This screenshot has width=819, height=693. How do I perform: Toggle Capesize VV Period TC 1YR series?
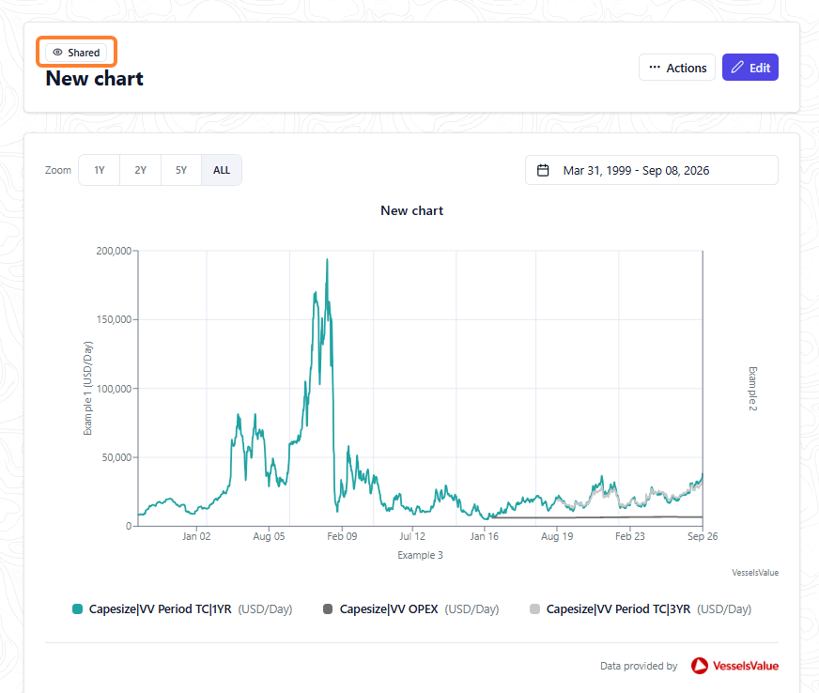[182, 608]
